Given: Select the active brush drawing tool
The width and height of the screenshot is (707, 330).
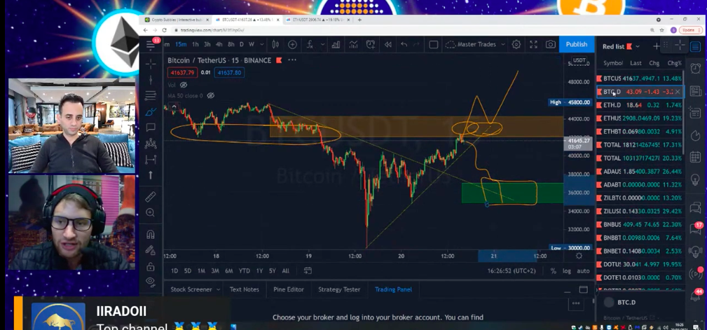Looking at the screenshot, I should click(x=151, y=112).
